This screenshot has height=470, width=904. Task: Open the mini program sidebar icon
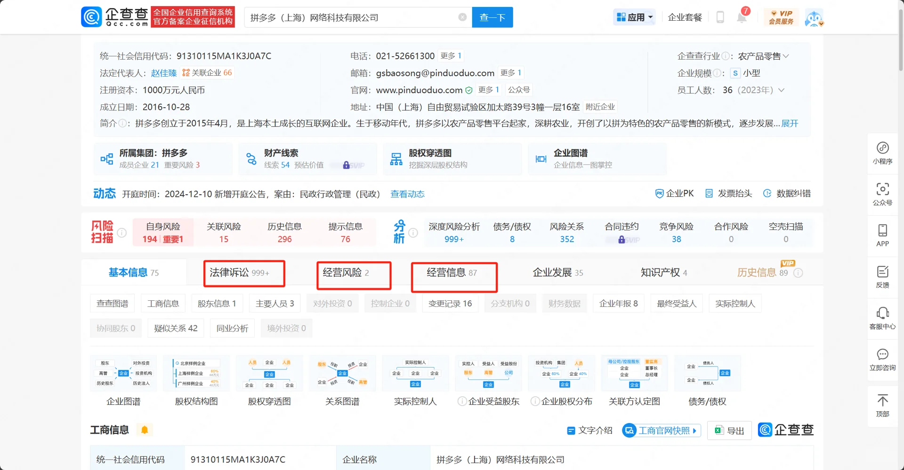882,153
